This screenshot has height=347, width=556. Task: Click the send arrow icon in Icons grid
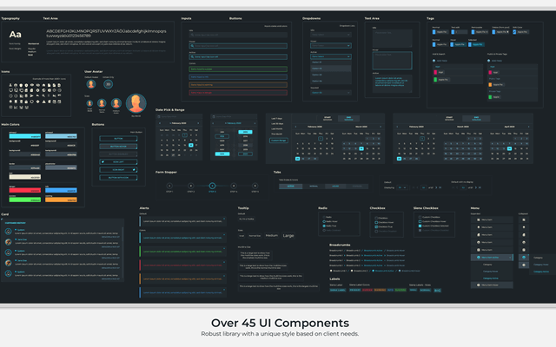tap(31, 96)
